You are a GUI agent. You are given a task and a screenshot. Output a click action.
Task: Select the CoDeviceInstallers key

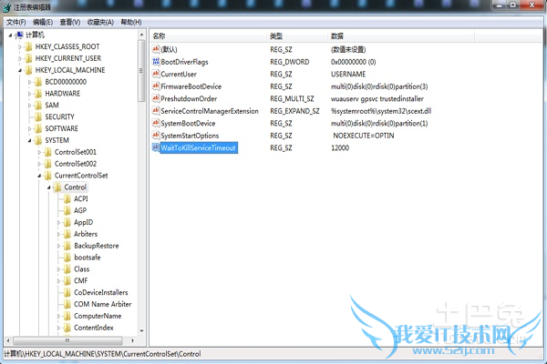101,293
